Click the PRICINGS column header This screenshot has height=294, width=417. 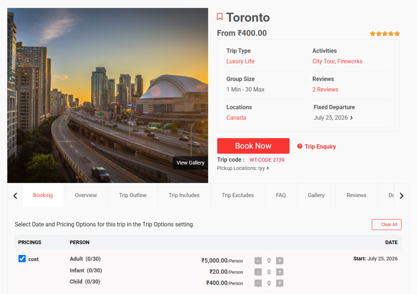[x=30, y=242]
